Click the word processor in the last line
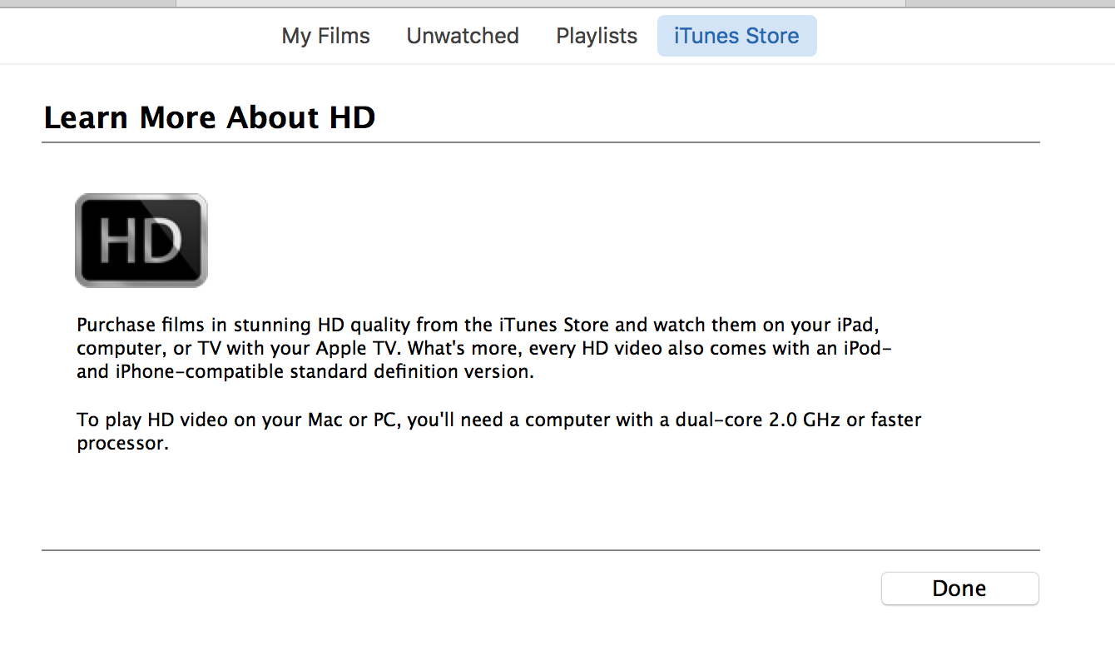 click(x=121, y=444)
